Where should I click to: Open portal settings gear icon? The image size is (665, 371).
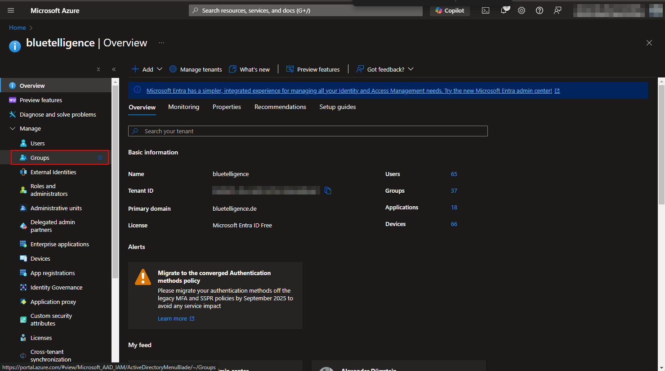522,10
